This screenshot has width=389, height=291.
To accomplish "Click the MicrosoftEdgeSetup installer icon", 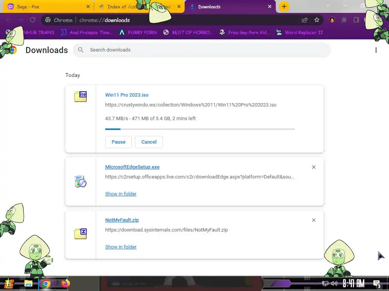I will [x=81, y=181].
